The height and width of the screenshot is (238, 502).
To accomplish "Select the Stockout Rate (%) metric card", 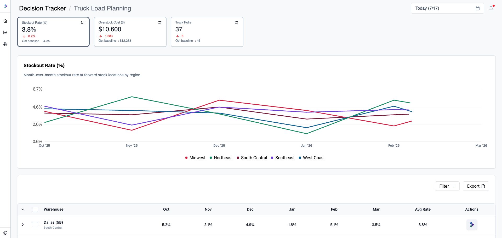I will click(53, 32).
